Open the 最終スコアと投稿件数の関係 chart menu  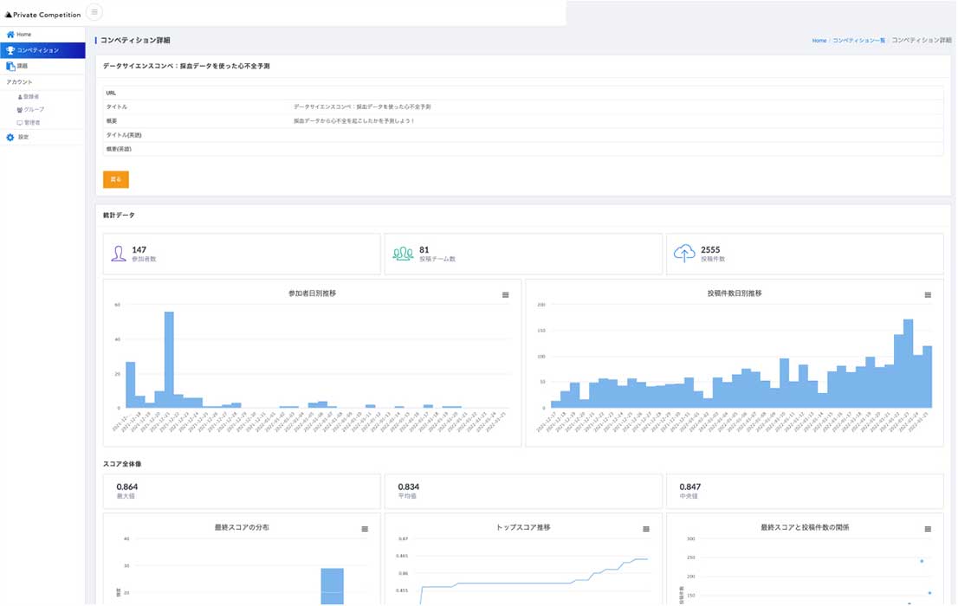[x=928, y=529]
